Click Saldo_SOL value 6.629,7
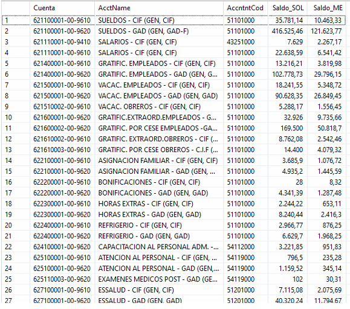Image resolution: width=350 pixels, height=309 pixels. (x=288, y=236)
